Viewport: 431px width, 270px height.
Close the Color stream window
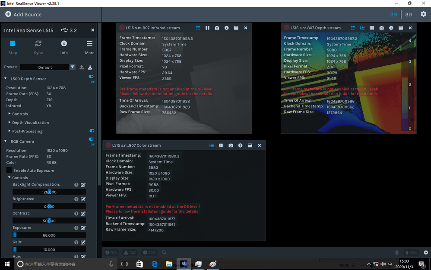[x=259, y=145]
